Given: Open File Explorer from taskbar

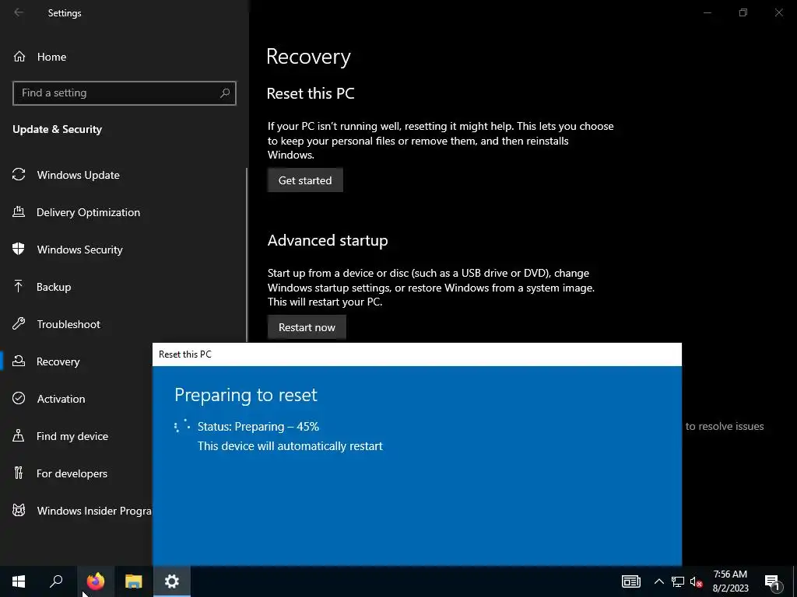Looking at the screenshot, I should [134, 581].
